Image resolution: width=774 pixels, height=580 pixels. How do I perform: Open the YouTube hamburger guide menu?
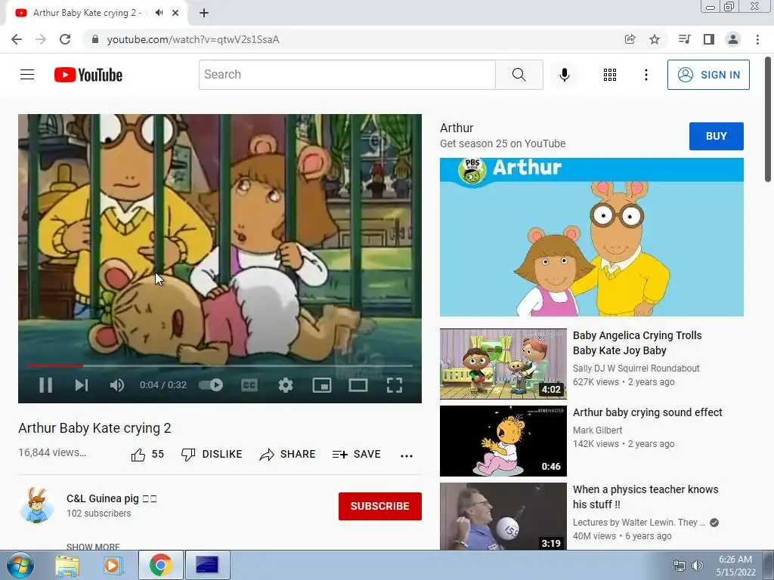(27, 75)
